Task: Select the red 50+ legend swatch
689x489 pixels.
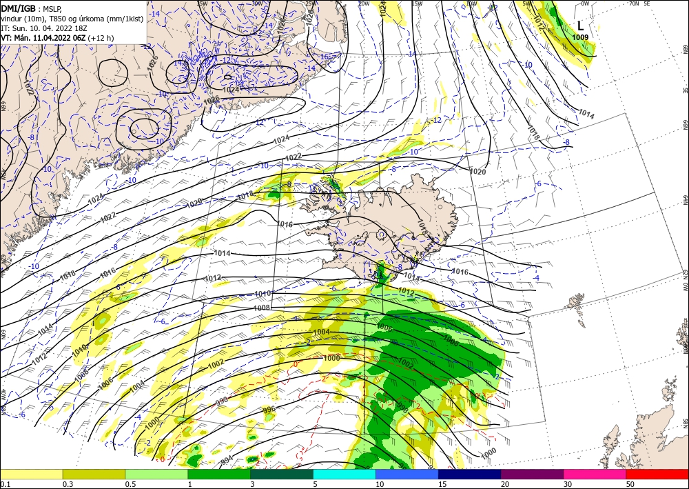Action: [x=657, y=474]
